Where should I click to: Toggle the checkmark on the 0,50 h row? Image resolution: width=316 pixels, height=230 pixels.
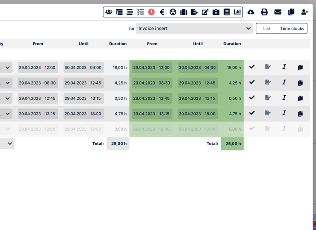[x=252, y=98]
